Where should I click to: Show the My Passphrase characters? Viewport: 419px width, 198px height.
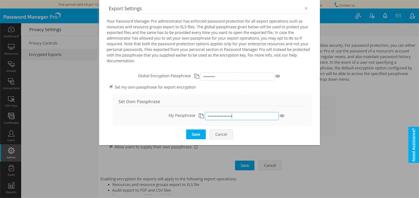pyautogui.click(x=282, y=116)
